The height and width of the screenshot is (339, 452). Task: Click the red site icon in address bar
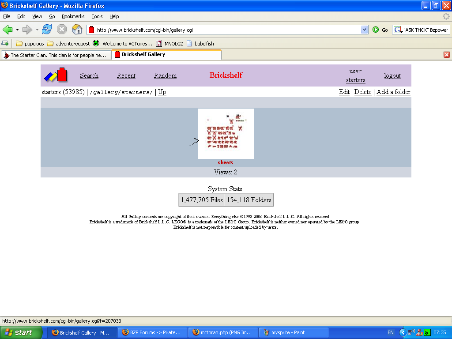tap(91, 30)
